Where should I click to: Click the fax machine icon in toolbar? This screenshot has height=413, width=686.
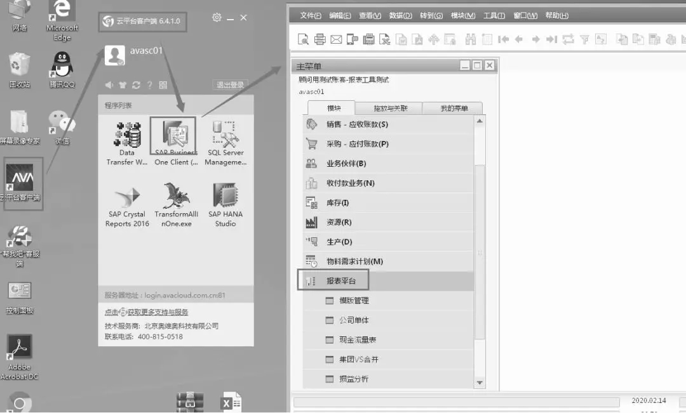click(x=369, y=39)
